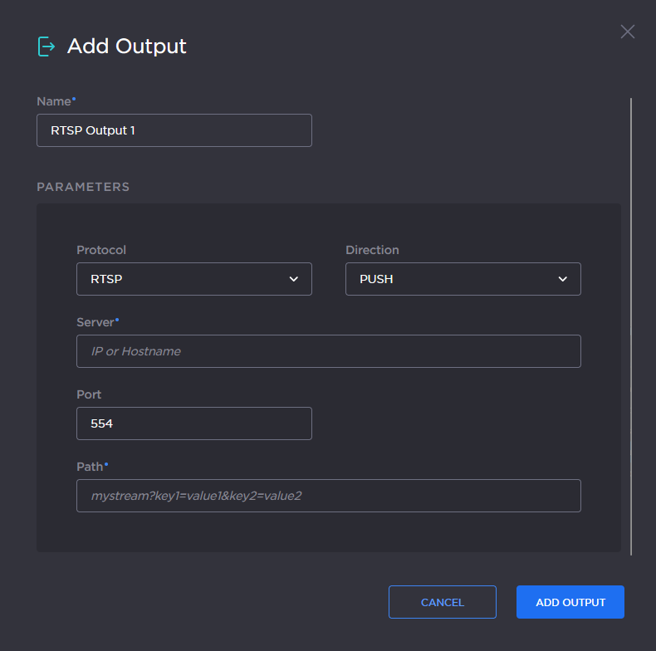Select the Port field with value 554

193,423
